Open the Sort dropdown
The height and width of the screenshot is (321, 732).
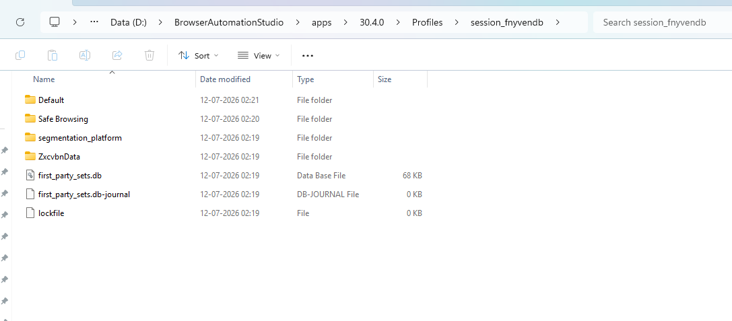(199, 56)
